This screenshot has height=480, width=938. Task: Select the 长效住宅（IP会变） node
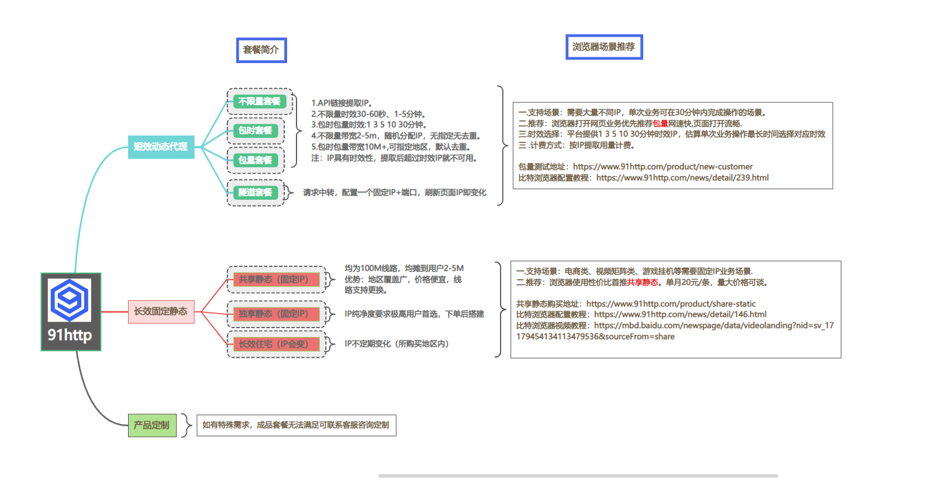click(276, 345)
